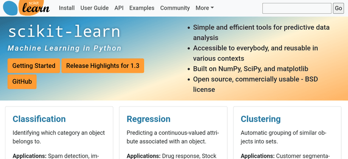Click 'Identifying which category an object' description

[58, 137]
